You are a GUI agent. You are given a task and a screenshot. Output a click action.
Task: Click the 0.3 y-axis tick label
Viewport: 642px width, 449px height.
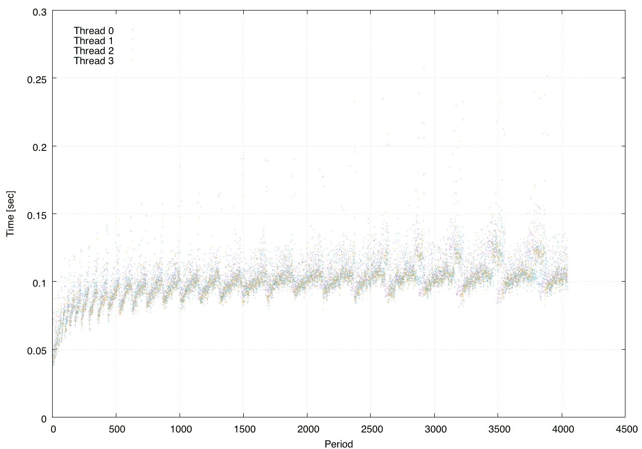39,11
